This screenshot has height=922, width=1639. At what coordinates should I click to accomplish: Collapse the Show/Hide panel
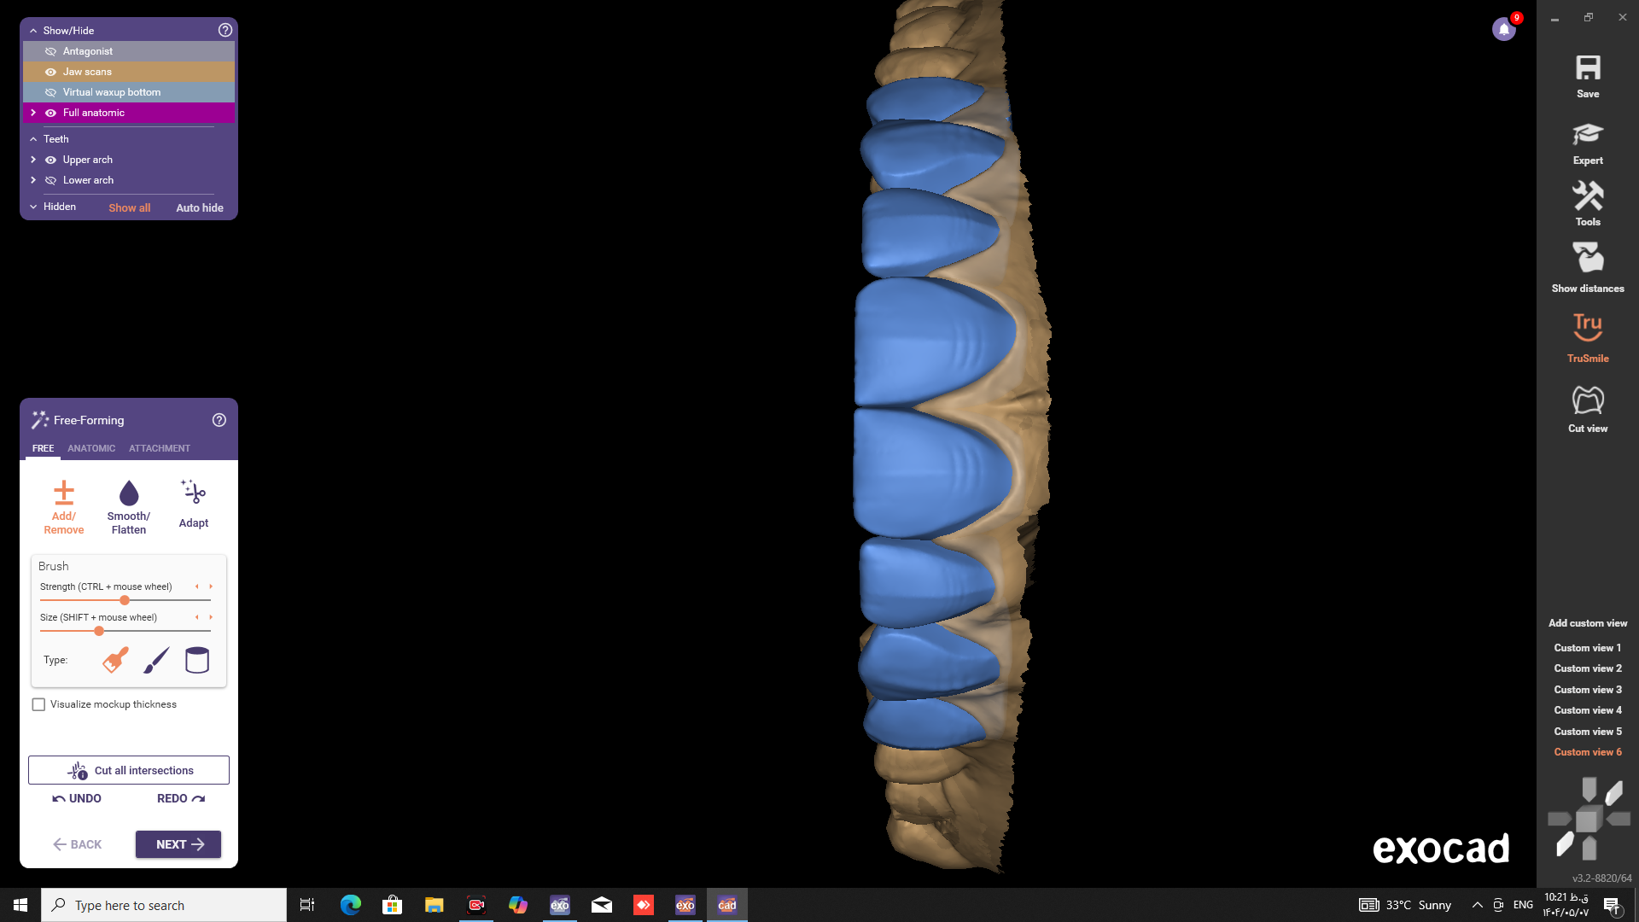coord(33,31)
